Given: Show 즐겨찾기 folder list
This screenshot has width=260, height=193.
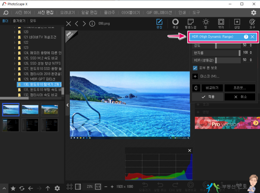Looking at the screenshot, I should 19,21.
